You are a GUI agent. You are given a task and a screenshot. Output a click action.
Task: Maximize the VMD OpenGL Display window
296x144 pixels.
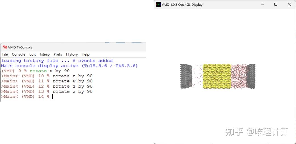tap(276, 4)
